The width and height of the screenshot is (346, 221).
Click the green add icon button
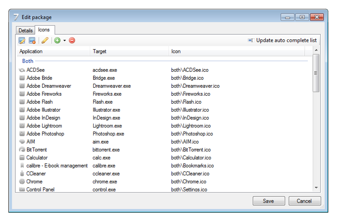(x=57, y=41)
